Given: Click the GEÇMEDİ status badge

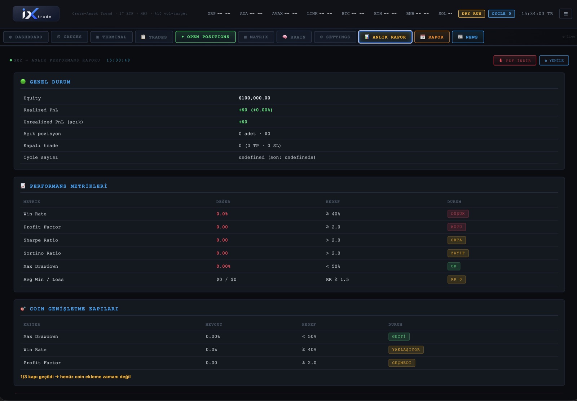Looking at the screenshot, I should point(402,363).
